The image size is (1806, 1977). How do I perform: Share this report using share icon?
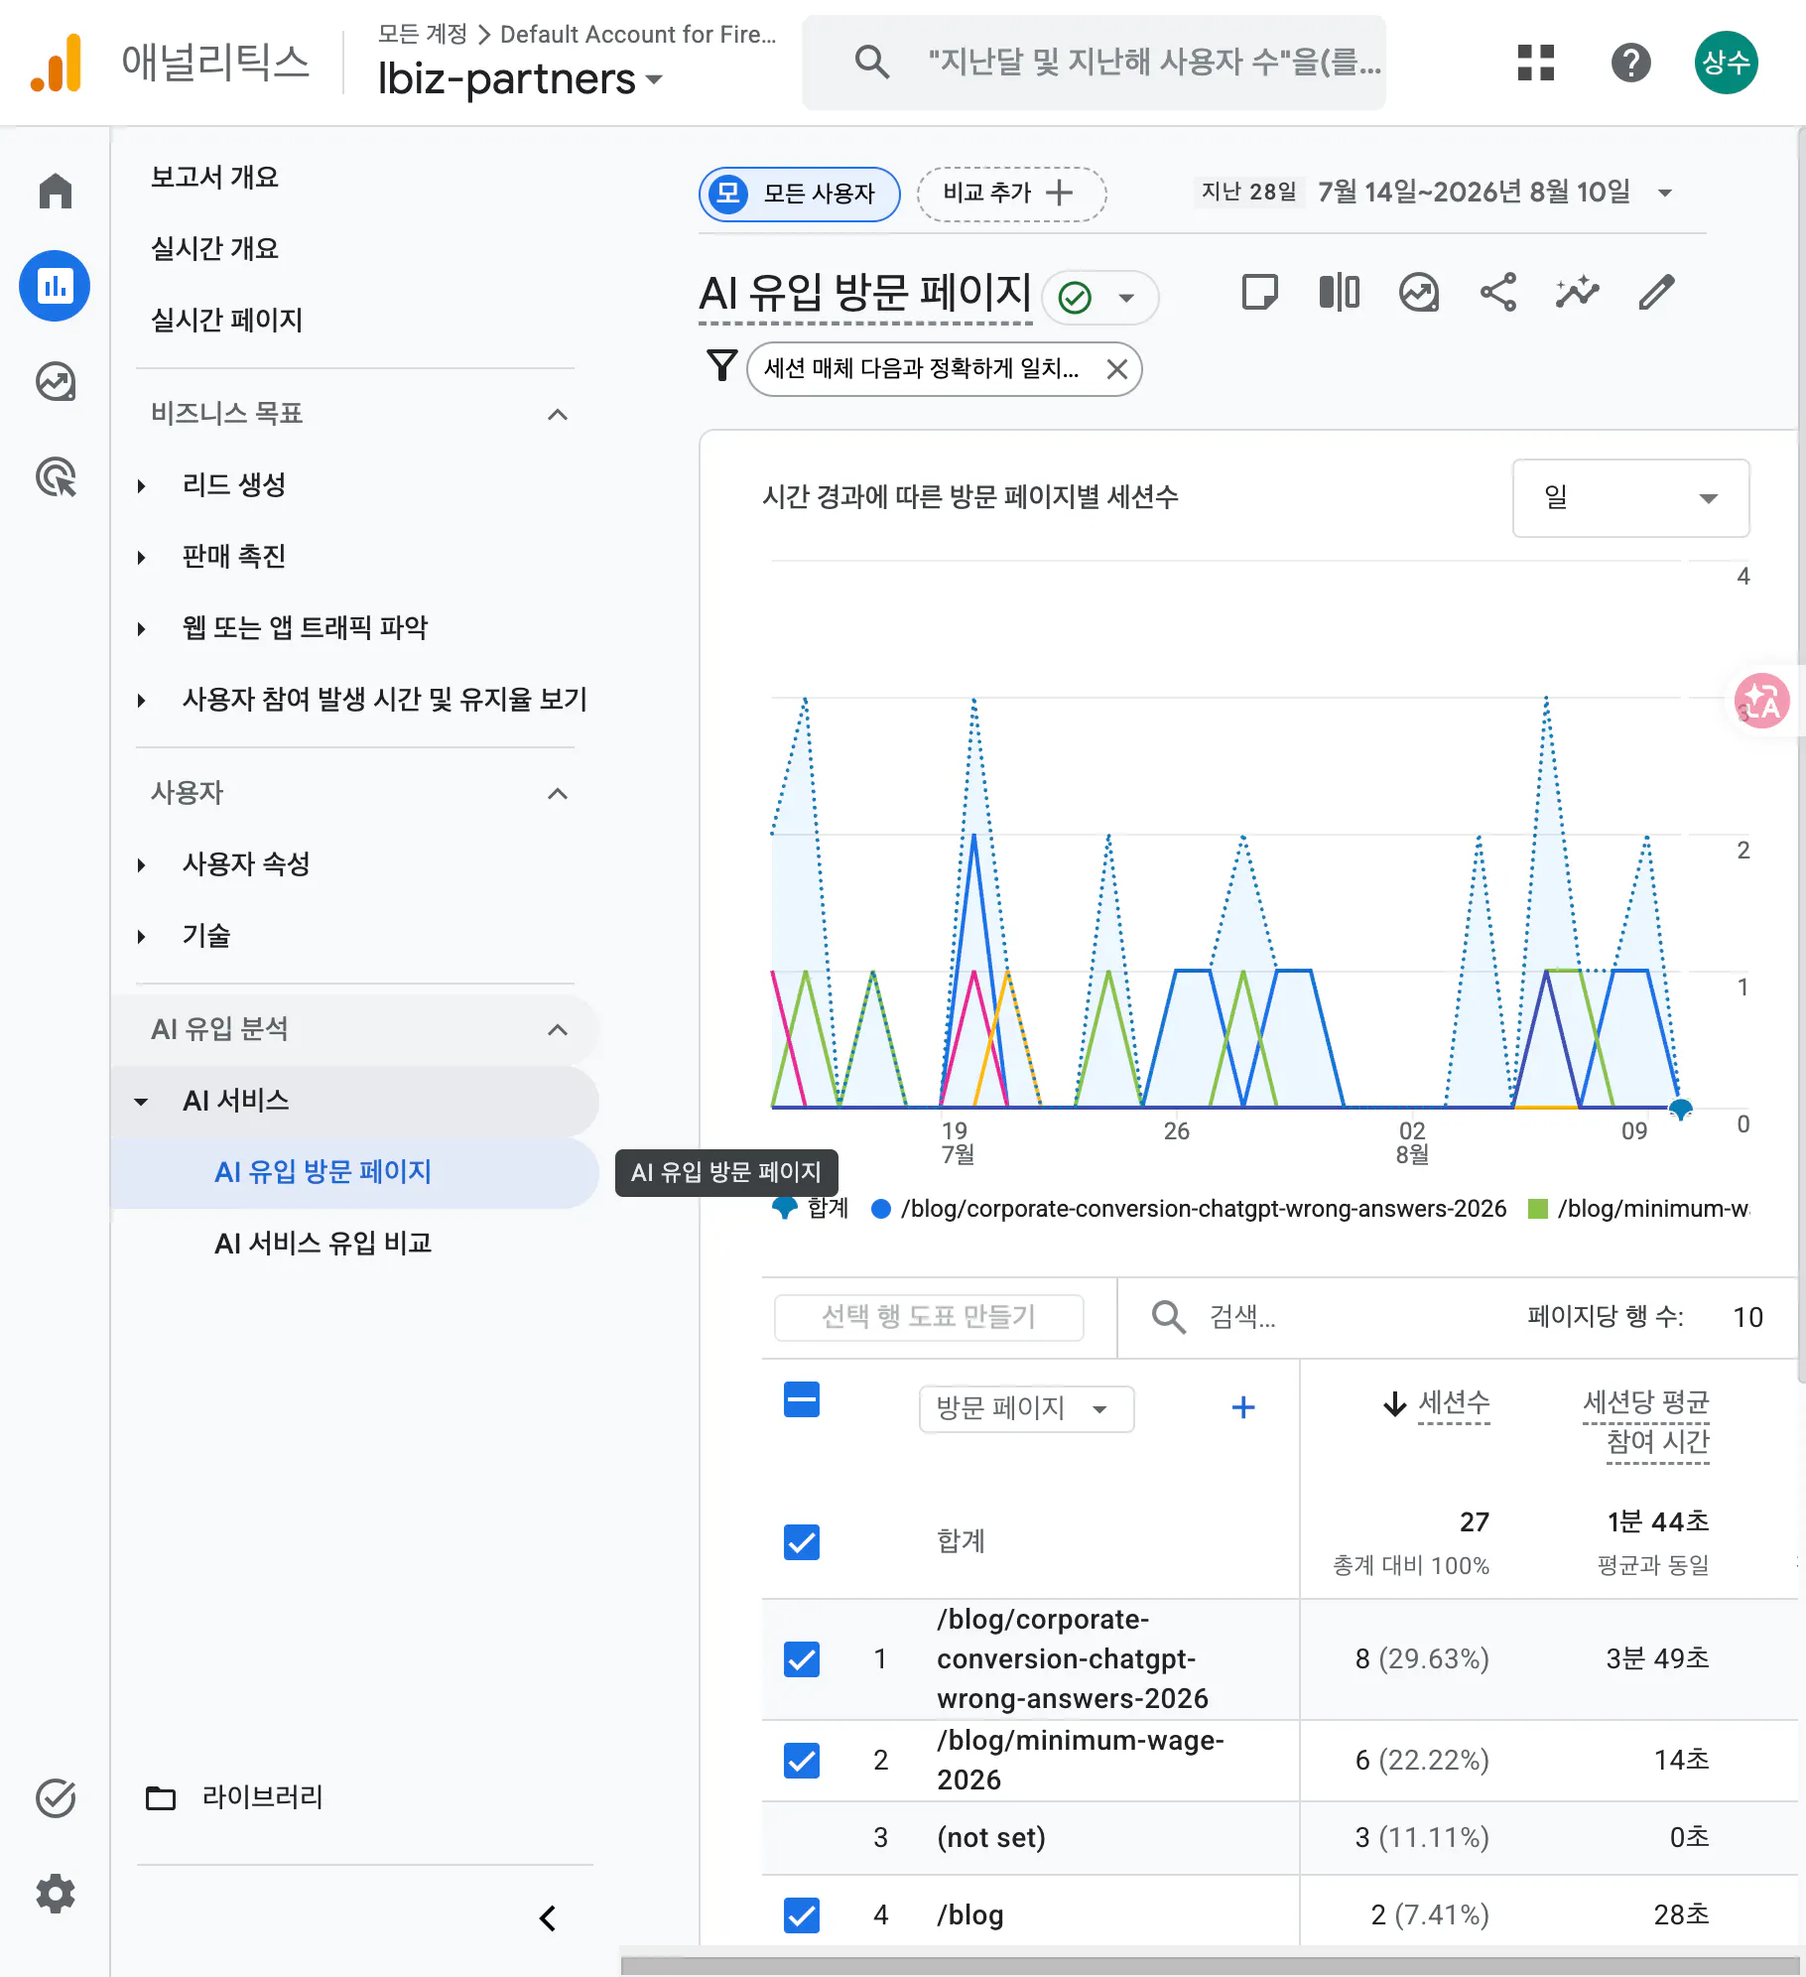(1497, 293)
